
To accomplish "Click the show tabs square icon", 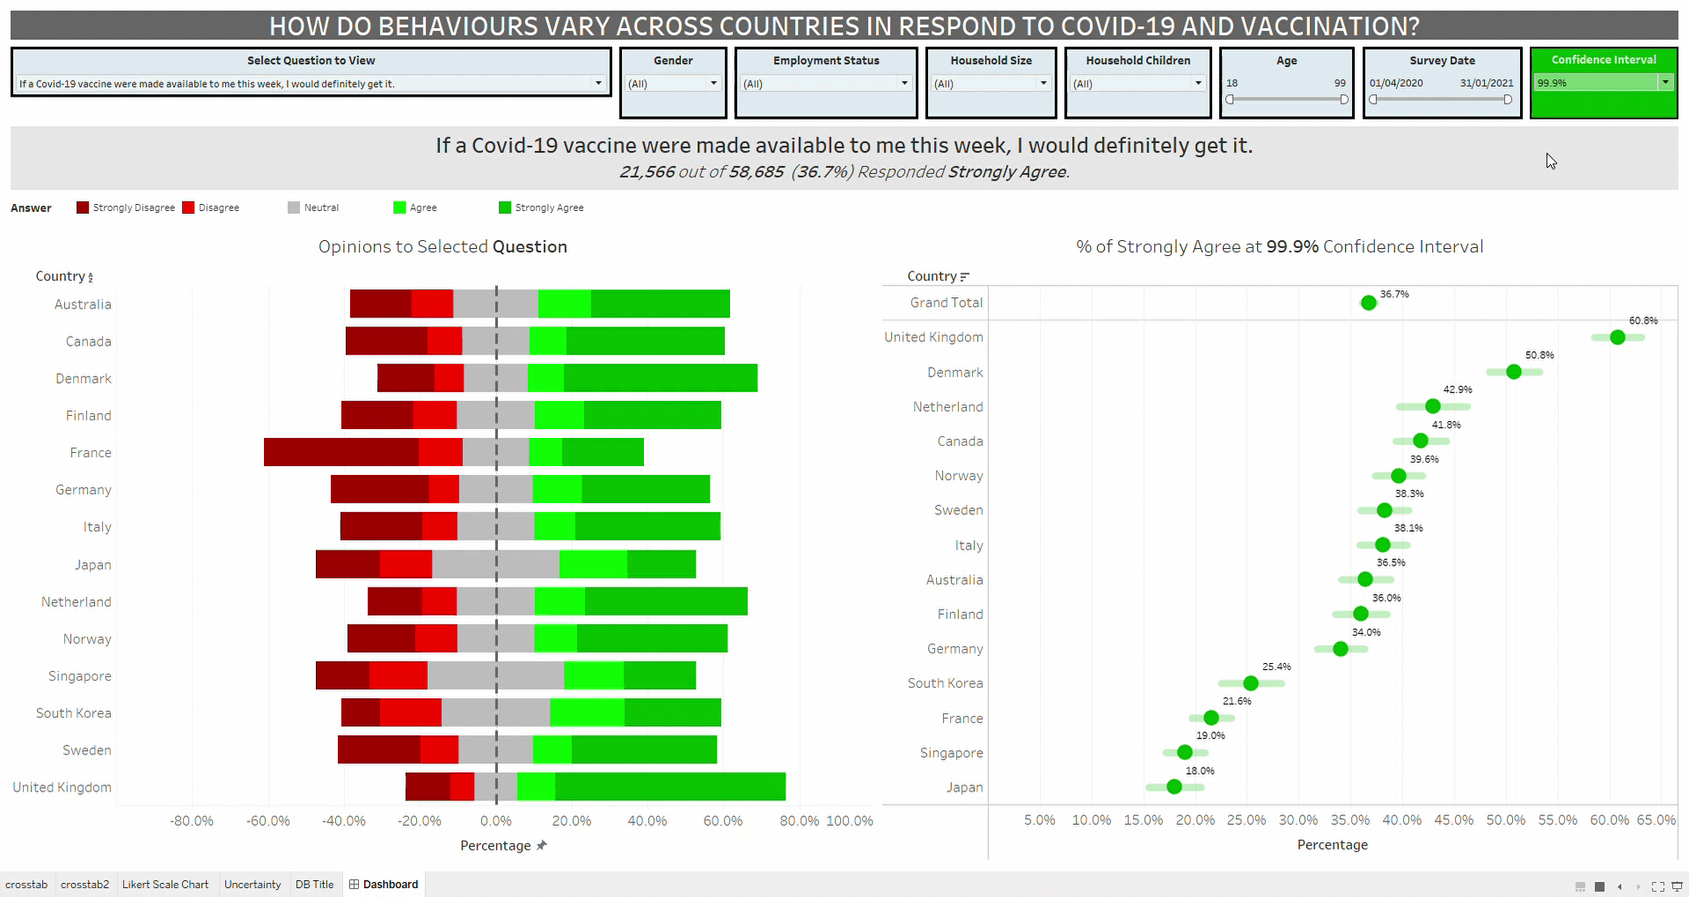I will pyautogui.click(x=1599, y=886).
